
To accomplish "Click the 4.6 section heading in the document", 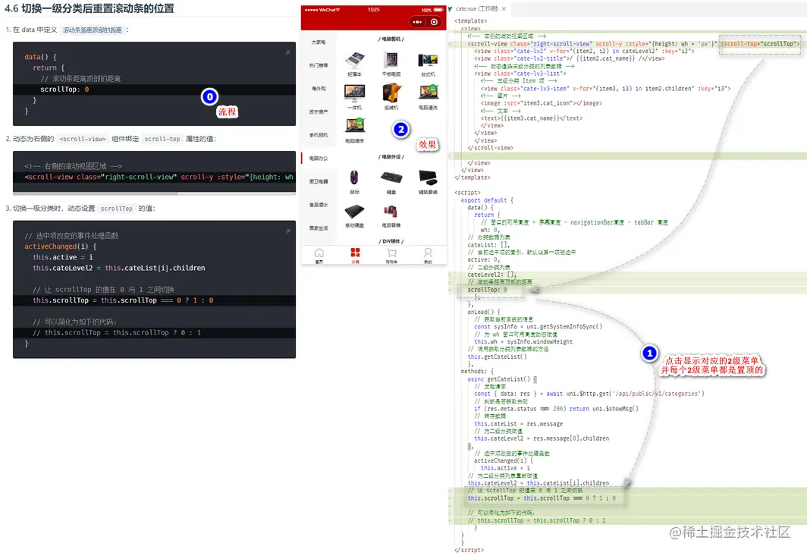I will click(x=89, y=8).
